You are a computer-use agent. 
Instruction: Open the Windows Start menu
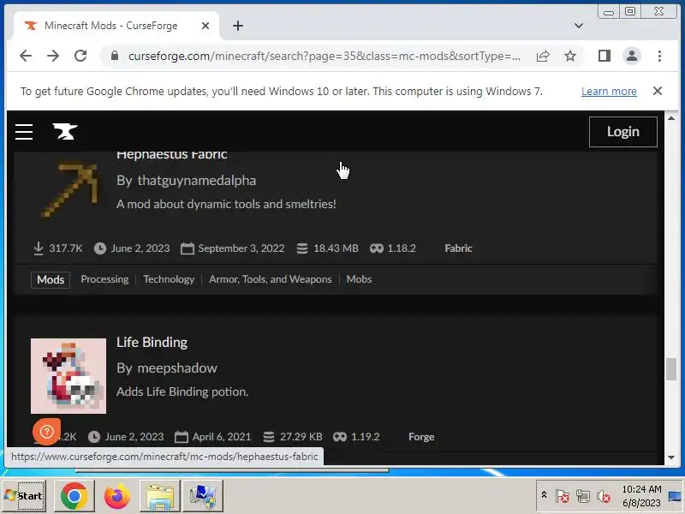pos(25,496)
